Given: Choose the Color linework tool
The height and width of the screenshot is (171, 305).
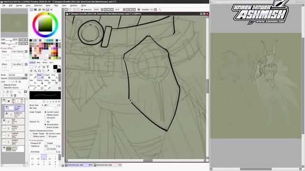Looking at the screenshot, I should click(54, 76).
